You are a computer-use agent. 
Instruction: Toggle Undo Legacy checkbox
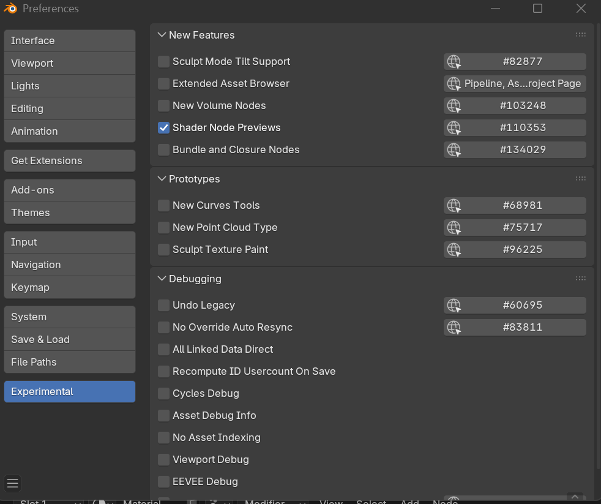163,306
